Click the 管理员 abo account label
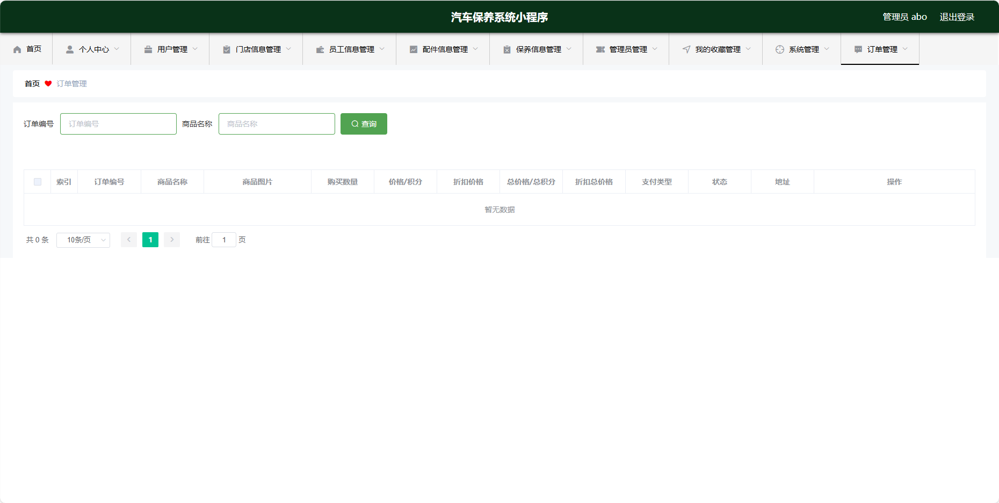Viewport: 999px width, 503px height. pyautogui.click(x=905, y=17)
